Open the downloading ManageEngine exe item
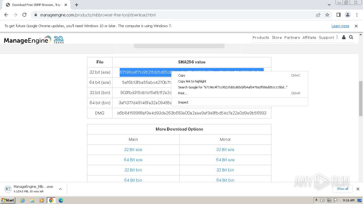This screenshot has height=204, width=363. [x=30, y=189]
